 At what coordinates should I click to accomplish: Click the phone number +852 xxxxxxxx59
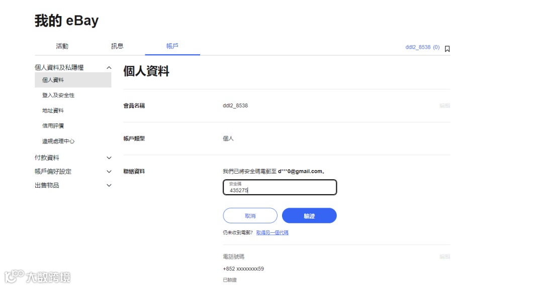[x=243, y=268]
